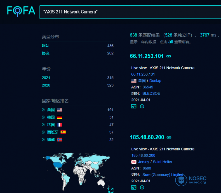This screenshot has height=193, width=221.
Task: Click the title under 185.48.60.200
Action: tap(163, 149)
